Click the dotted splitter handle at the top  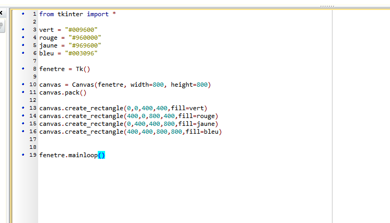coord(327,6)
